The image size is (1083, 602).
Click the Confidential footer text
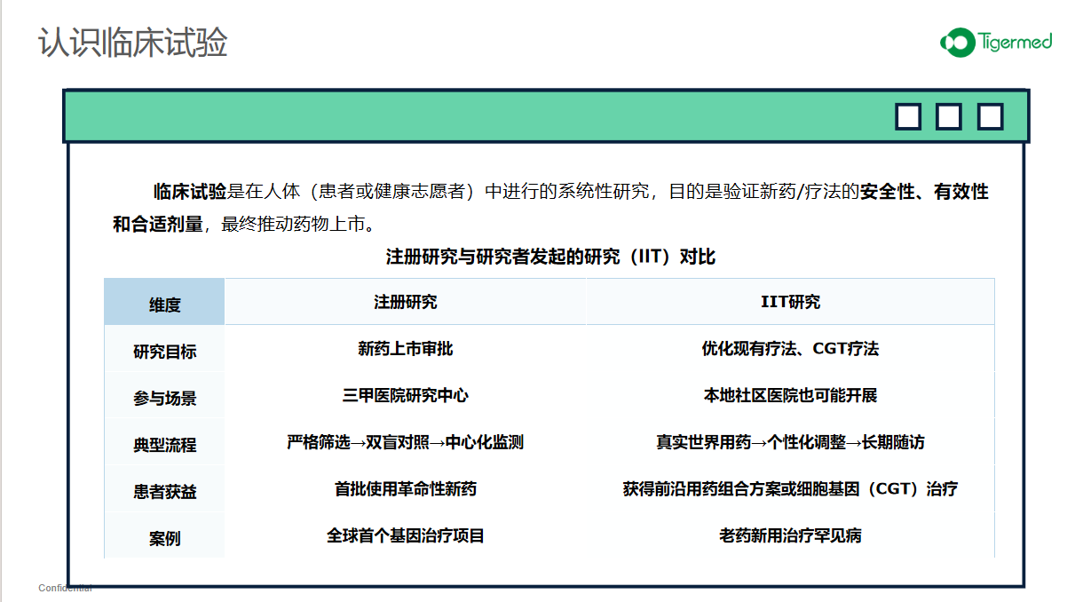coord(65,588)
